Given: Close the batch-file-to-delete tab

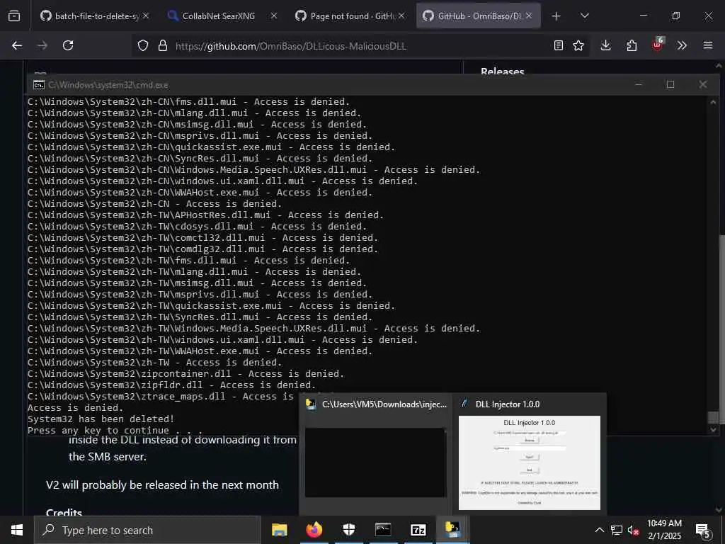Looking at the screenshot, I should (x=146, y=16).
